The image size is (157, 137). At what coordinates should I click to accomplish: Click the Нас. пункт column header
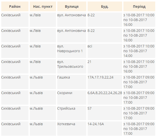(x=43, y=7)
